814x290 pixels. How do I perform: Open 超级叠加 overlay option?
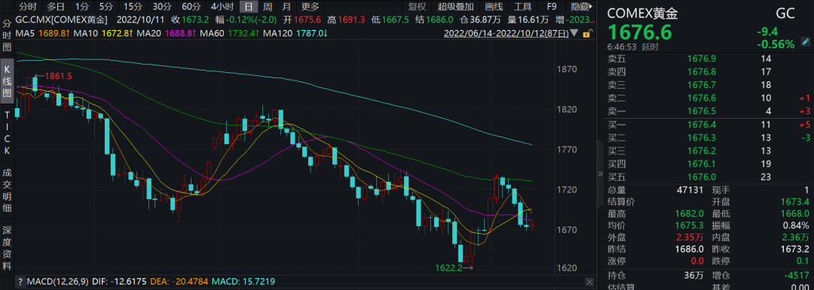click(x=455, y=7)
